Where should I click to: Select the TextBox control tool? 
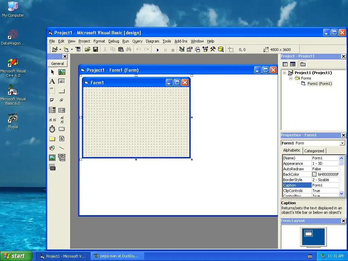point(62,82)
